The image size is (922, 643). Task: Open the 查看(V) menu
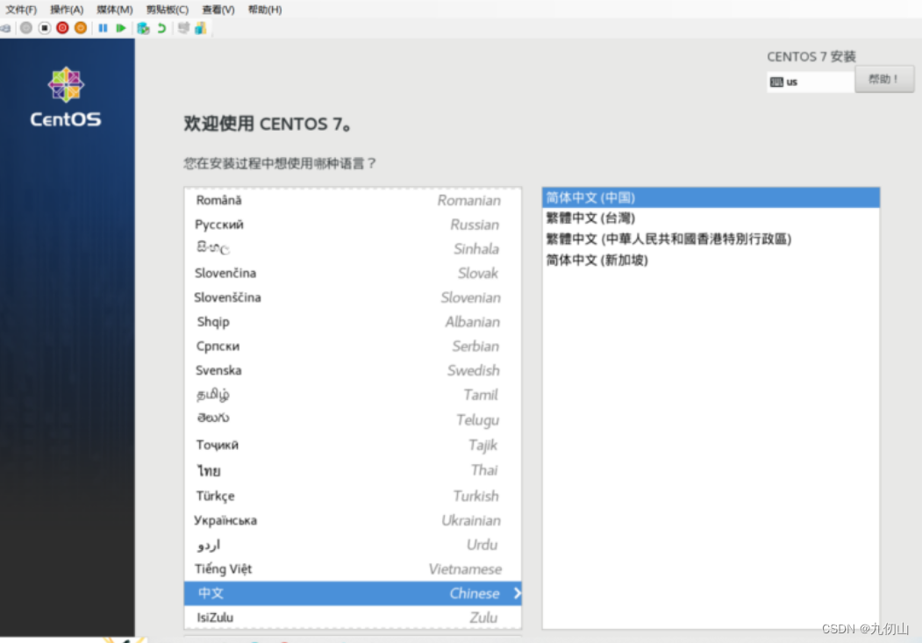pos(218,10)
